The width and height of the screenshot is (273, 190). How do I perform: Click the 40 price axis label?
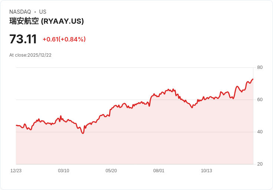click(260, 132)
